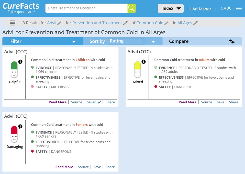Image resolution: width=245 pixels, height=174 pixels.
Task: Click the Hi Ari Manor account link
Action: click(199, 9)
